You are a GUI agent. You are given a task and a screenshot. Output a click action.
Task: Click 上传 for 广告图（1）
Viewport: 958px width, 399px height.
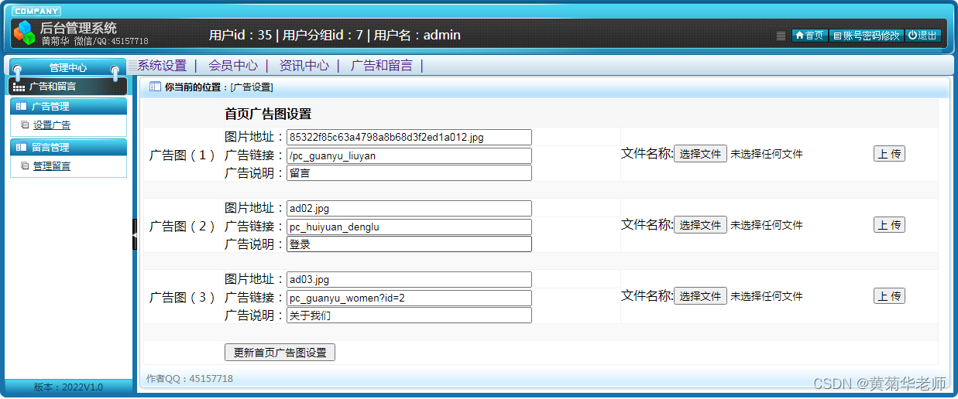click(x=889, y=154)
